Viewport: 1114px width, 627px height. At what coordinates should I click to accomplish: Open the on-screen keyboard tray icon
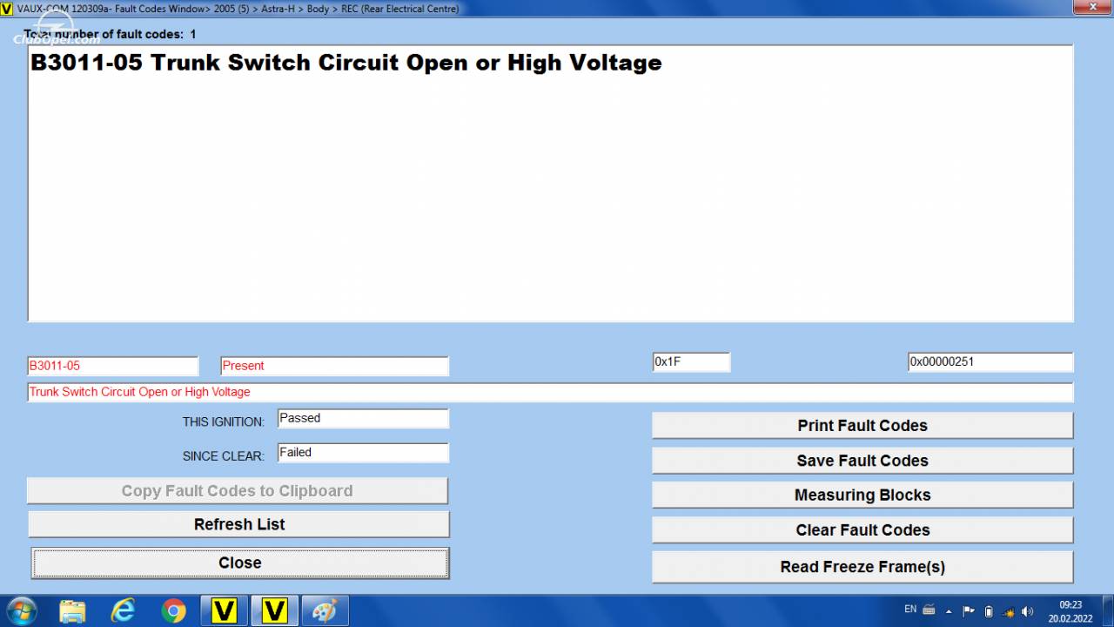(x=929, y=610)
